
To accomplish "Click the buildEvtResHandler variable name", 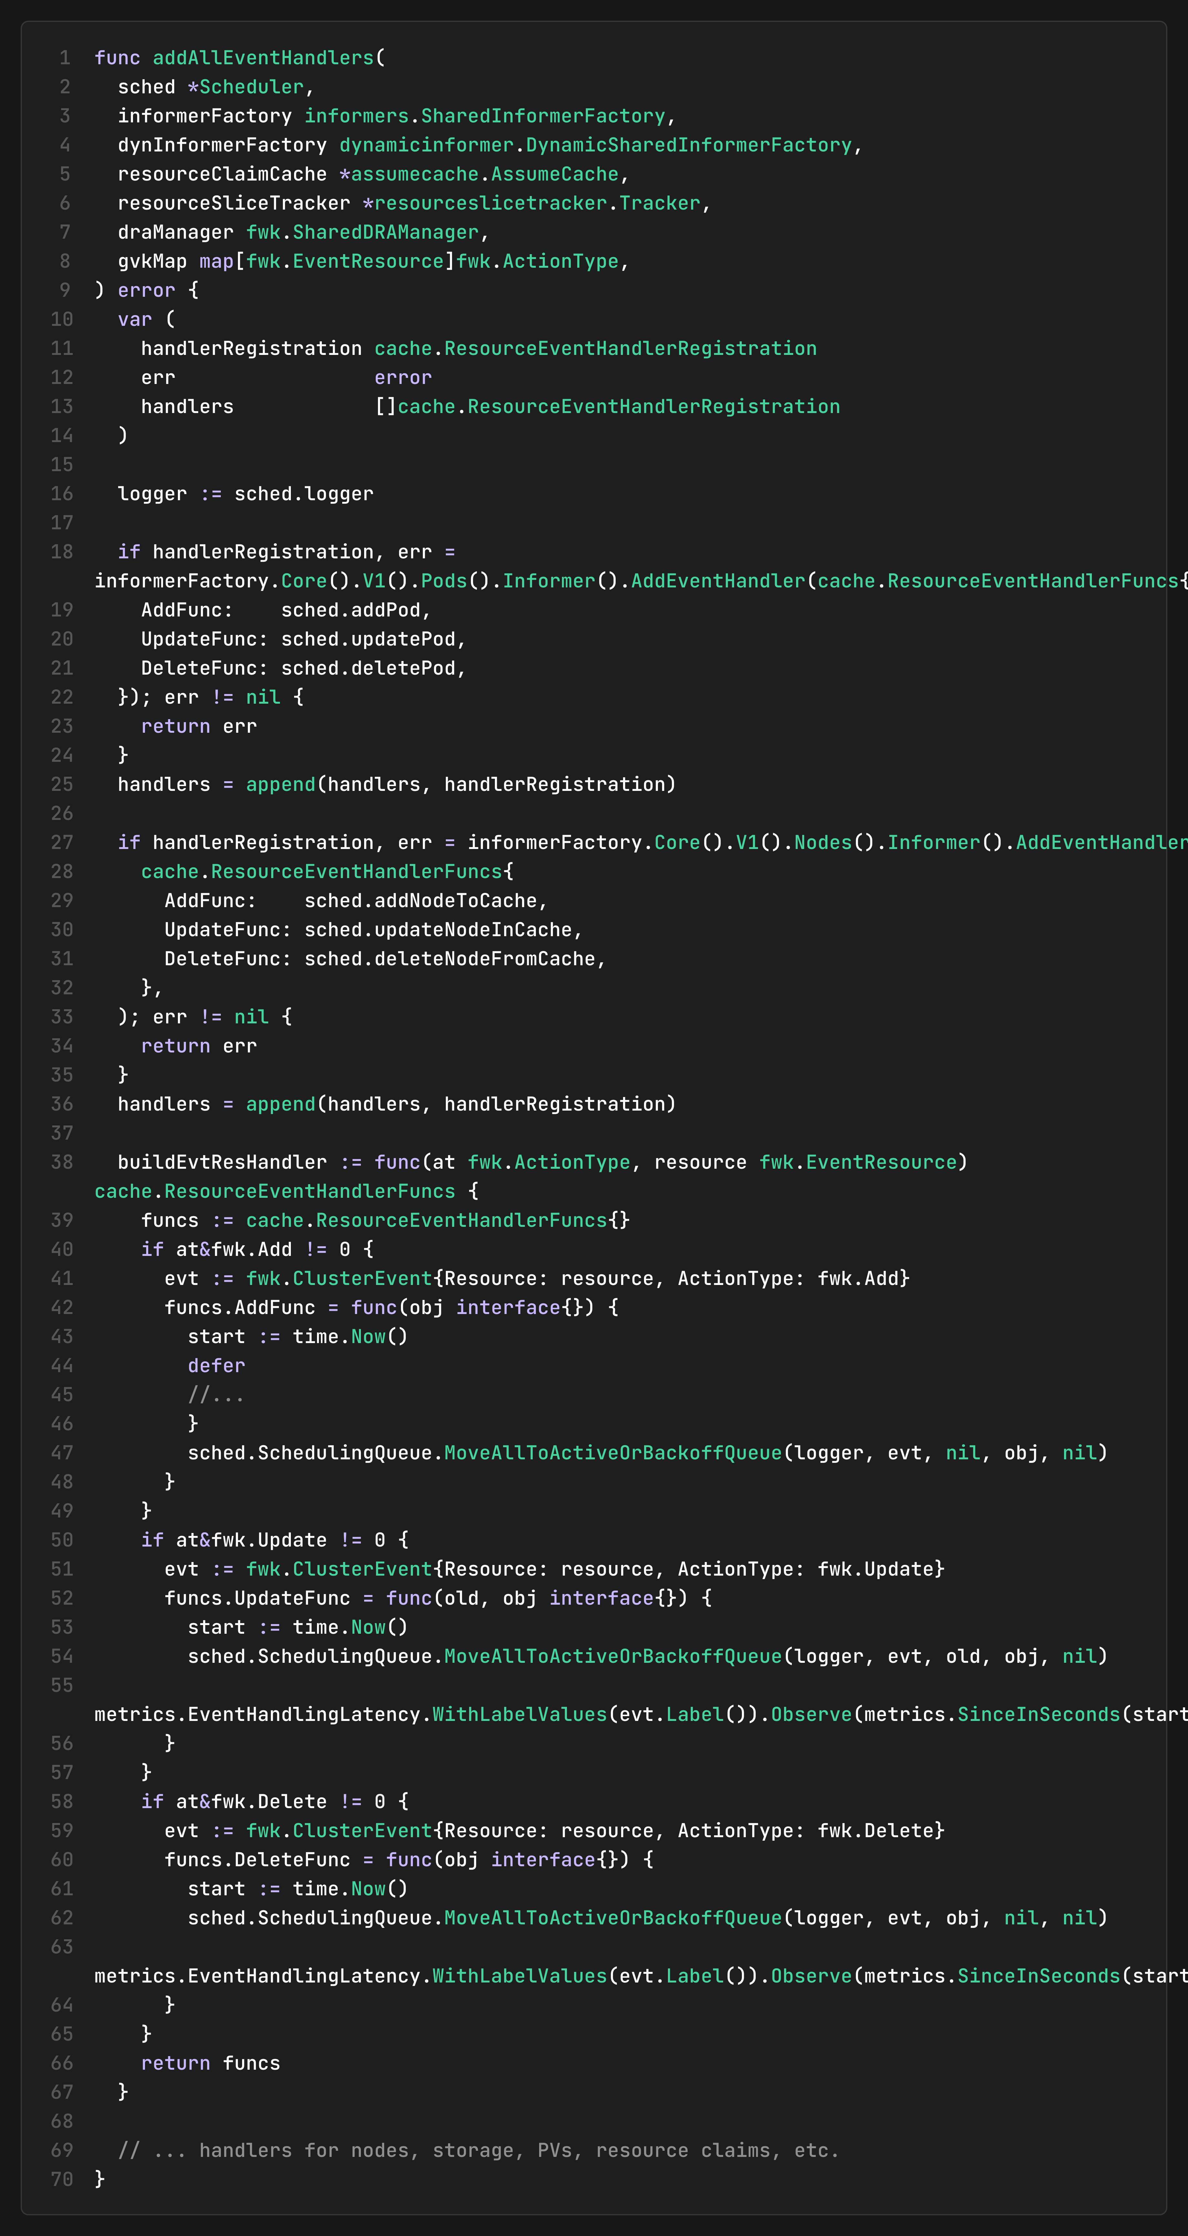I will pyautogui.click(x=222, y=1162).
